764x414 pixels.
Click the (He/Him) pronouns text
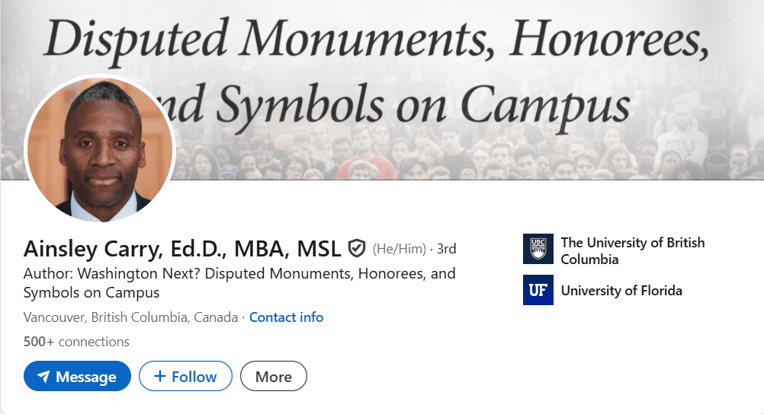399,249
